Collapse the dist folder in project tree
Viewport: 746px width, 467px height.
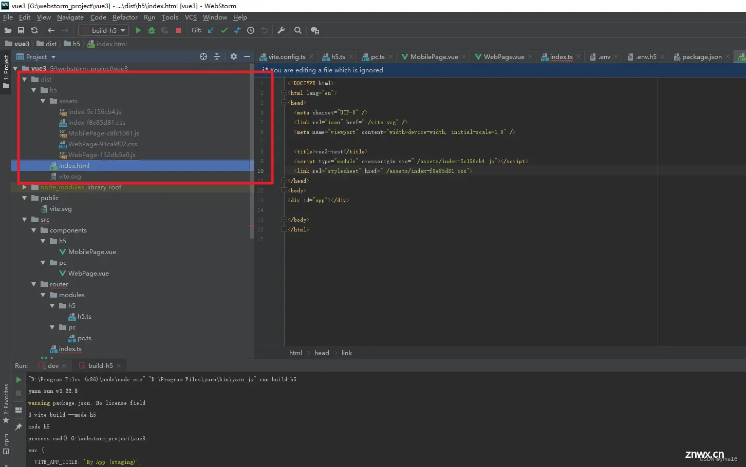click(25, 80)
